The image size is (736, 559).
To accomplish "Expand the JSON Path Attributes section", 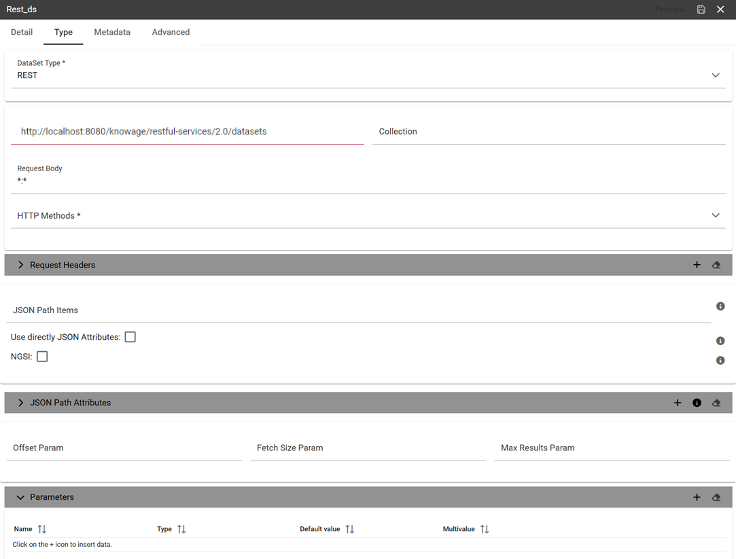I will click(x=20, y=403).
